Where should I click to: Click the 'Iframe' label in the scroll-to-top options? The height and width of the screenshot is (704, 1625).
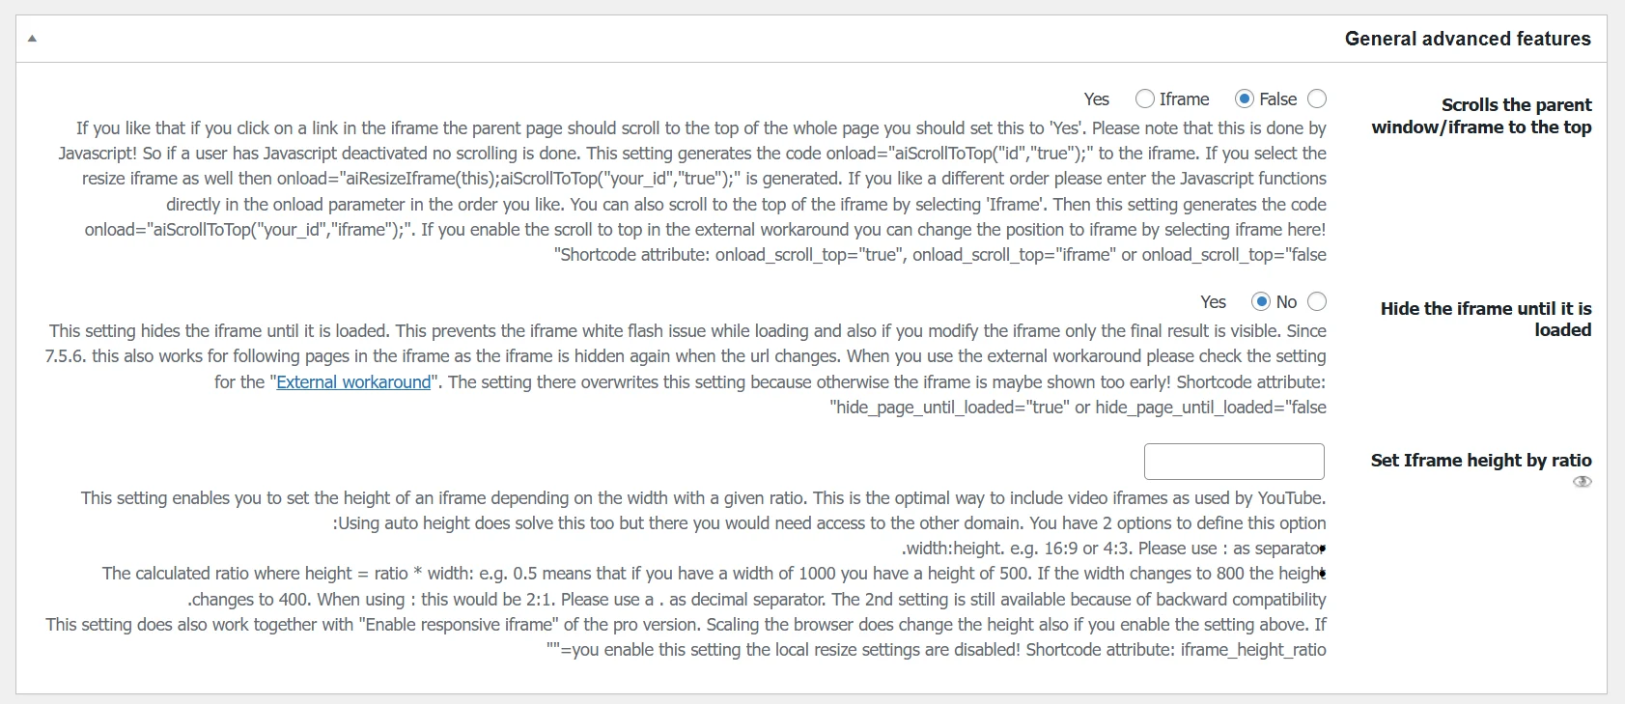click(1184, 99)
